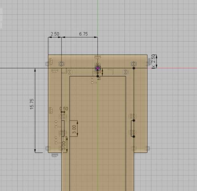197x191 pixels.
Task: Select the horizontal constraint glyph below bottom-left corner
Action: [x=55, y=155]
